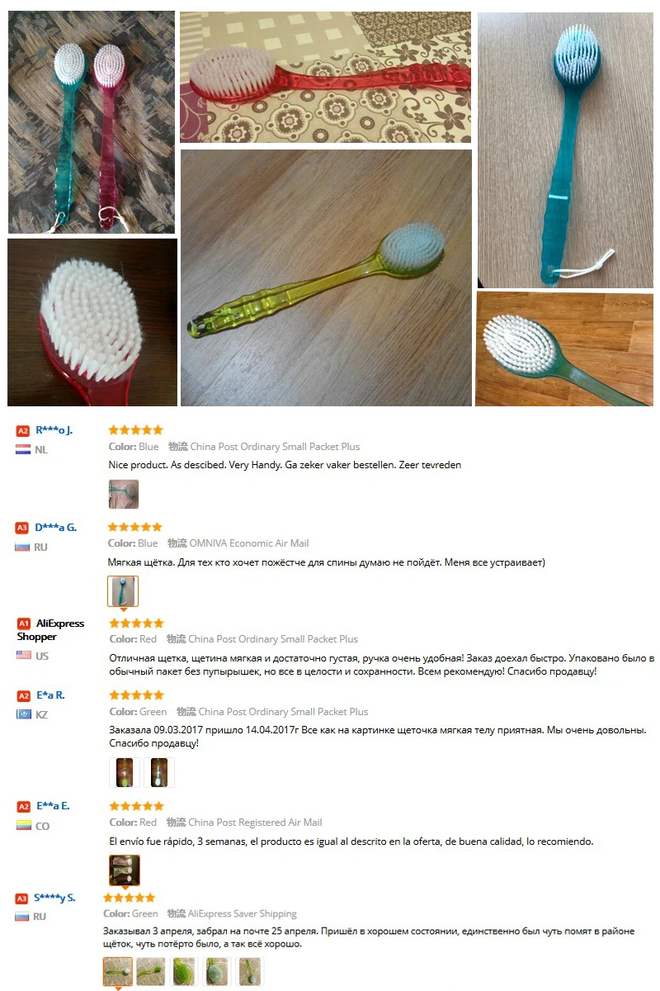Screen dimensions: 660x991
Task: Click the Colombia flag icon next to CO
Action: [23, 826]
